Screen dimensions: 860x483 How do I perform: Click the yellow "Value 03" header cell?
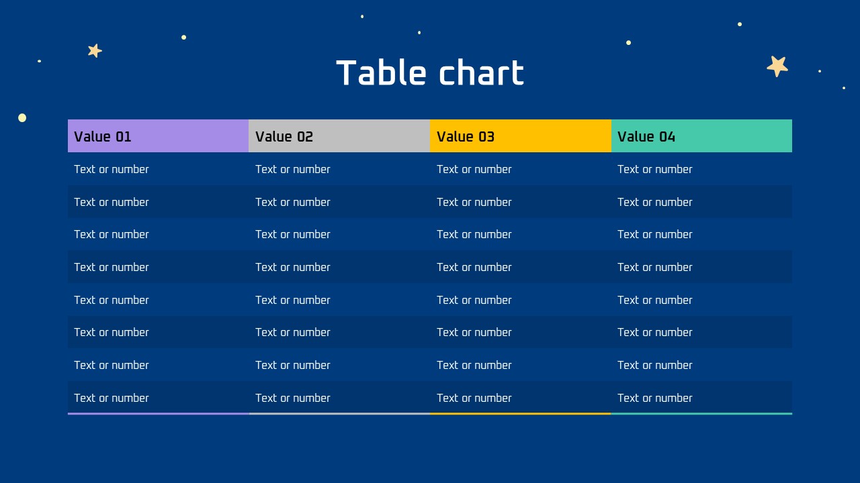coord(521,136)
